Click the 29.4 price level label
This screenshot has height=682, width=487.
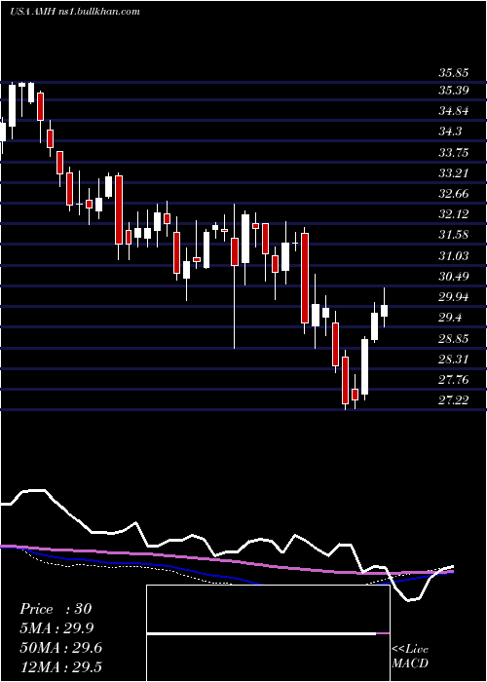click(450, 318)
